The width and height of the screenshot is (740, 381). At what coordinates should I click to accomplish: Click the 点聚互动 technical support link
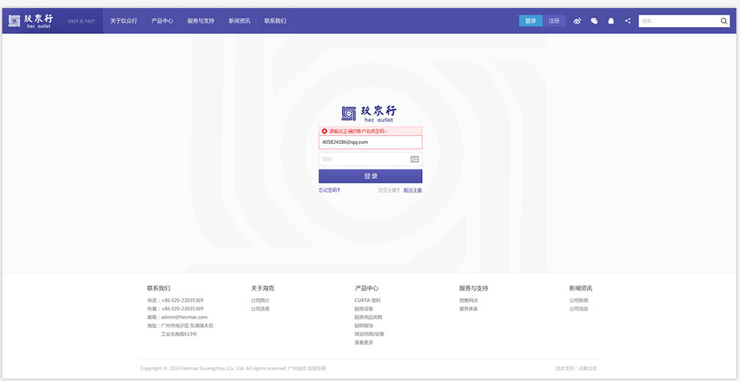click(588, 369)
